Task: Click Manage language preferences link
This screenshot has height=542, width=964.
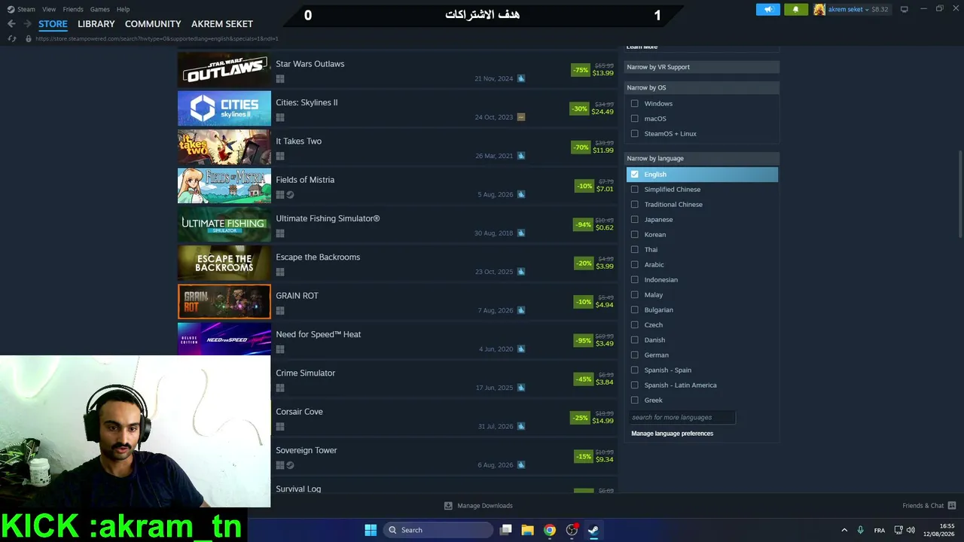Action: pyautogui.click(x=673, y=434)
